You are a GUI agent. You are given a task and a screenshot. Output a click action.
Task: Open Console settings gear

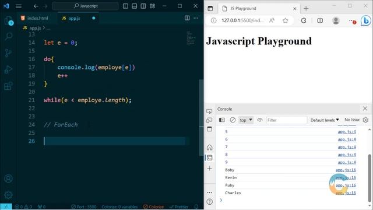(x=365, y=120)
